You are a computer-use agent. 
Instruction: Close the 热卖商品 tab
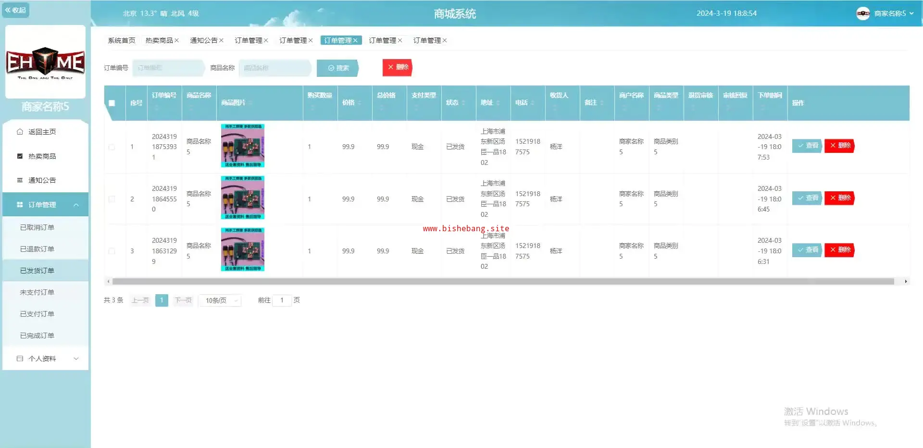[177, 40]
